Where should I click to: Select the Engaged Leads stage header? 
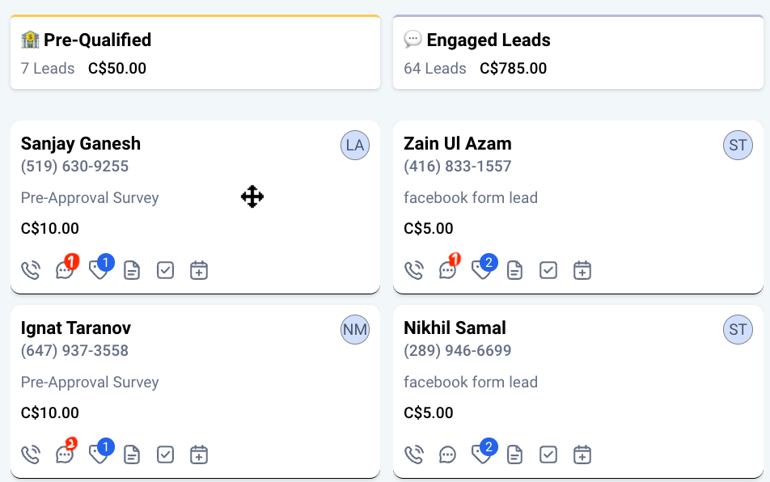click(x=489, y=40)
